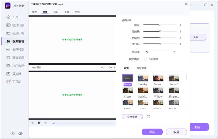The height and width of the screenshot is (139, 218).
Task: Open 音画录制 in the sidebar
Action: [15, 57]
